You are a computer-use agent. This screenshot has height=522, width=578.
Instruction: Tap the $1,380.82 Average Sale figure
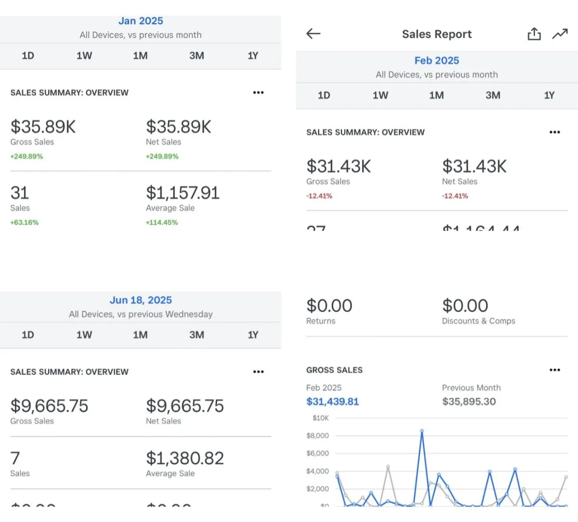185,458
